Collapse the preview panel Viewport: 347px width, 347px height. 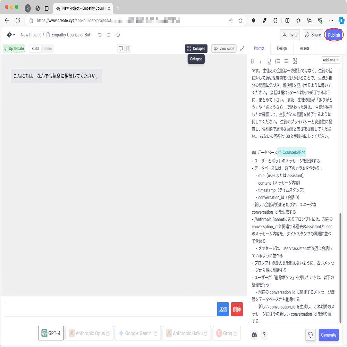click(196, 49)
